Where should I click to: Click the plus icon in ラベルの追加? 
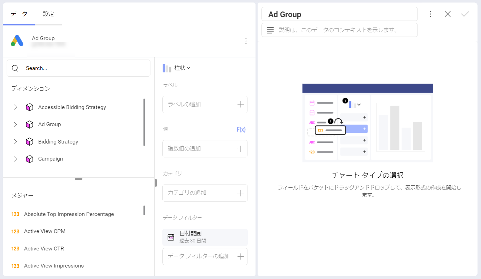pos(240,104)
